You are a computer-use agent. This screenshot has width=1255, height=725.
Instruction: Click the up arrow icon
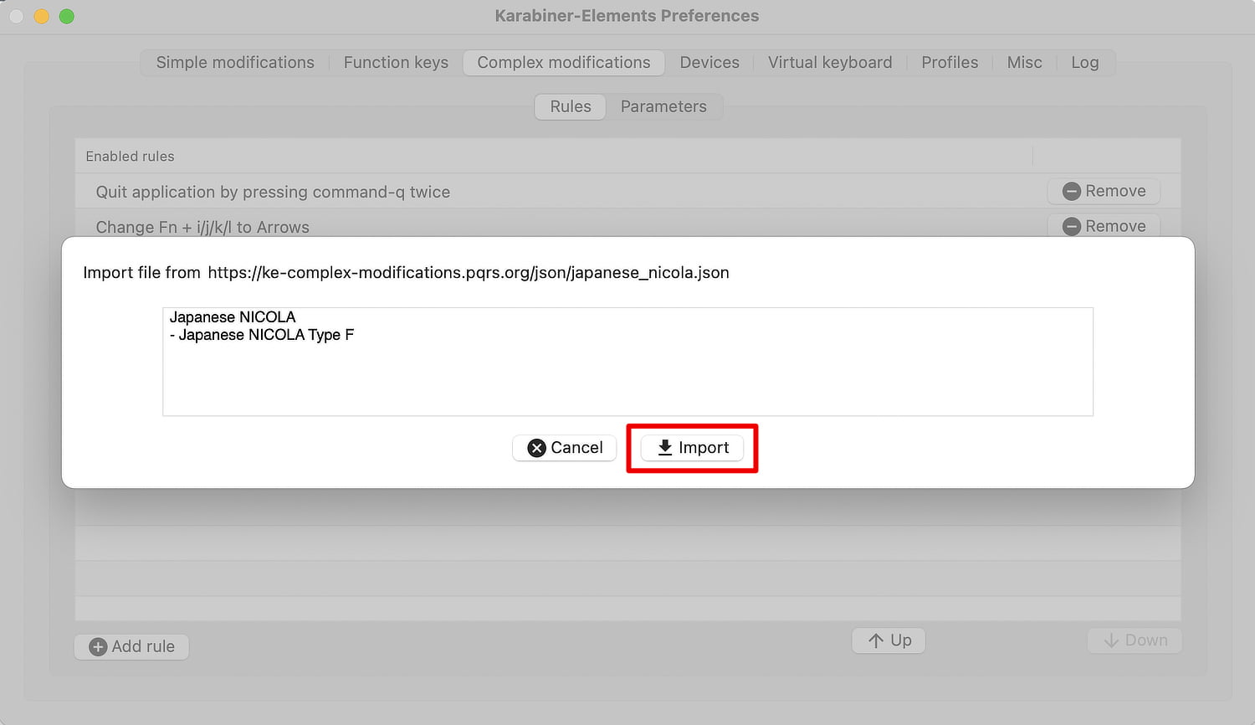tap(876, 640)
